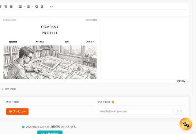
Task: Expand numbered list style options
Action: 33,7
